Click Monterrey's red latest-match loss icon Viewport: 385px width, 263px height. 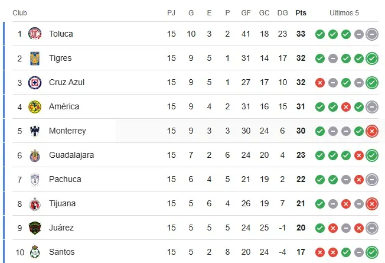tap(372, 131)
